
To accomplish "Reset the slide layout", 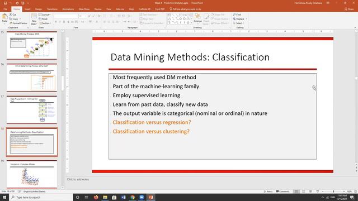I will point(43,19).
